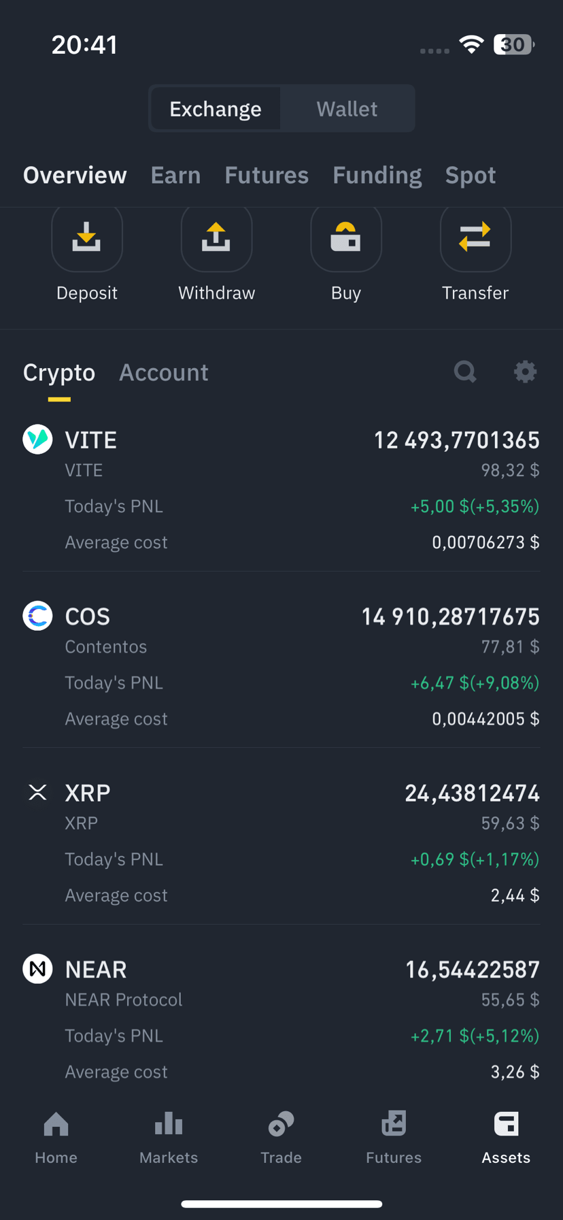Open the Earn tab
Image resolution: width=563 pixels, height=1220 pixels.
[x=175, y=175]
